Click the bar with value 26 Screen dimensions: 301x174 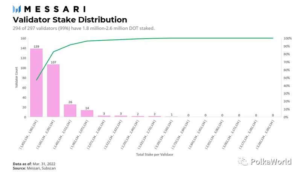point(70,111)
